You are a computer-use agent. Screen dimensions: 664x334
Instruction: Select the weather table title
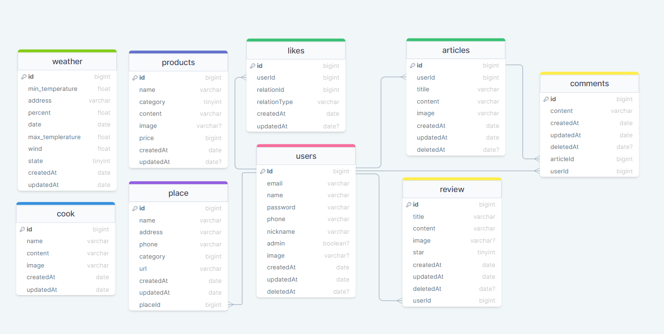(x=67, y=61)
